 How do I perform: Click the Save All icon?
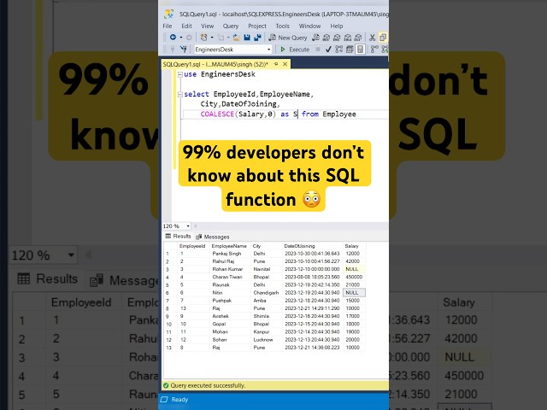[x=257, y=38]
